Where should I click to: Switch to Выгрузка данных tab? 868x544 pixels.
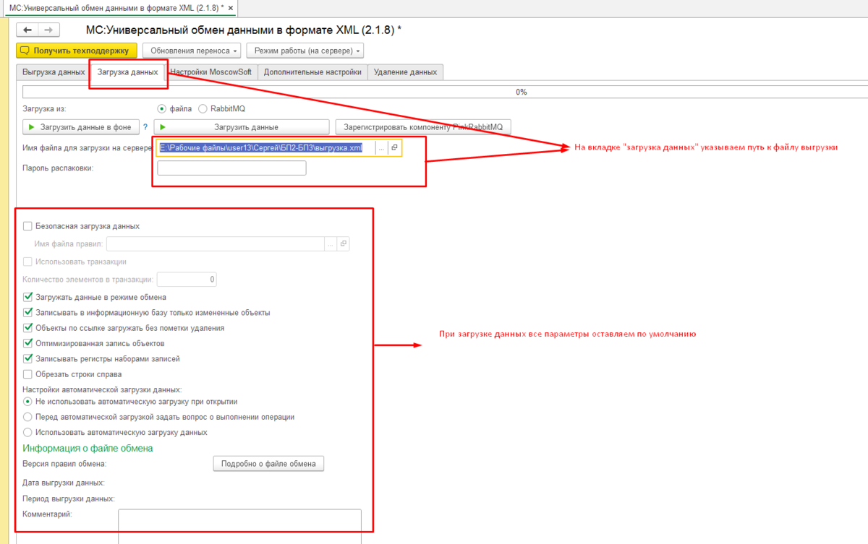(54, 72)
